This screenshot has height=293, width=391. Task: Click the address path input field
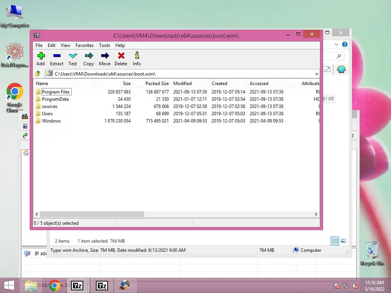coord(183,74)
